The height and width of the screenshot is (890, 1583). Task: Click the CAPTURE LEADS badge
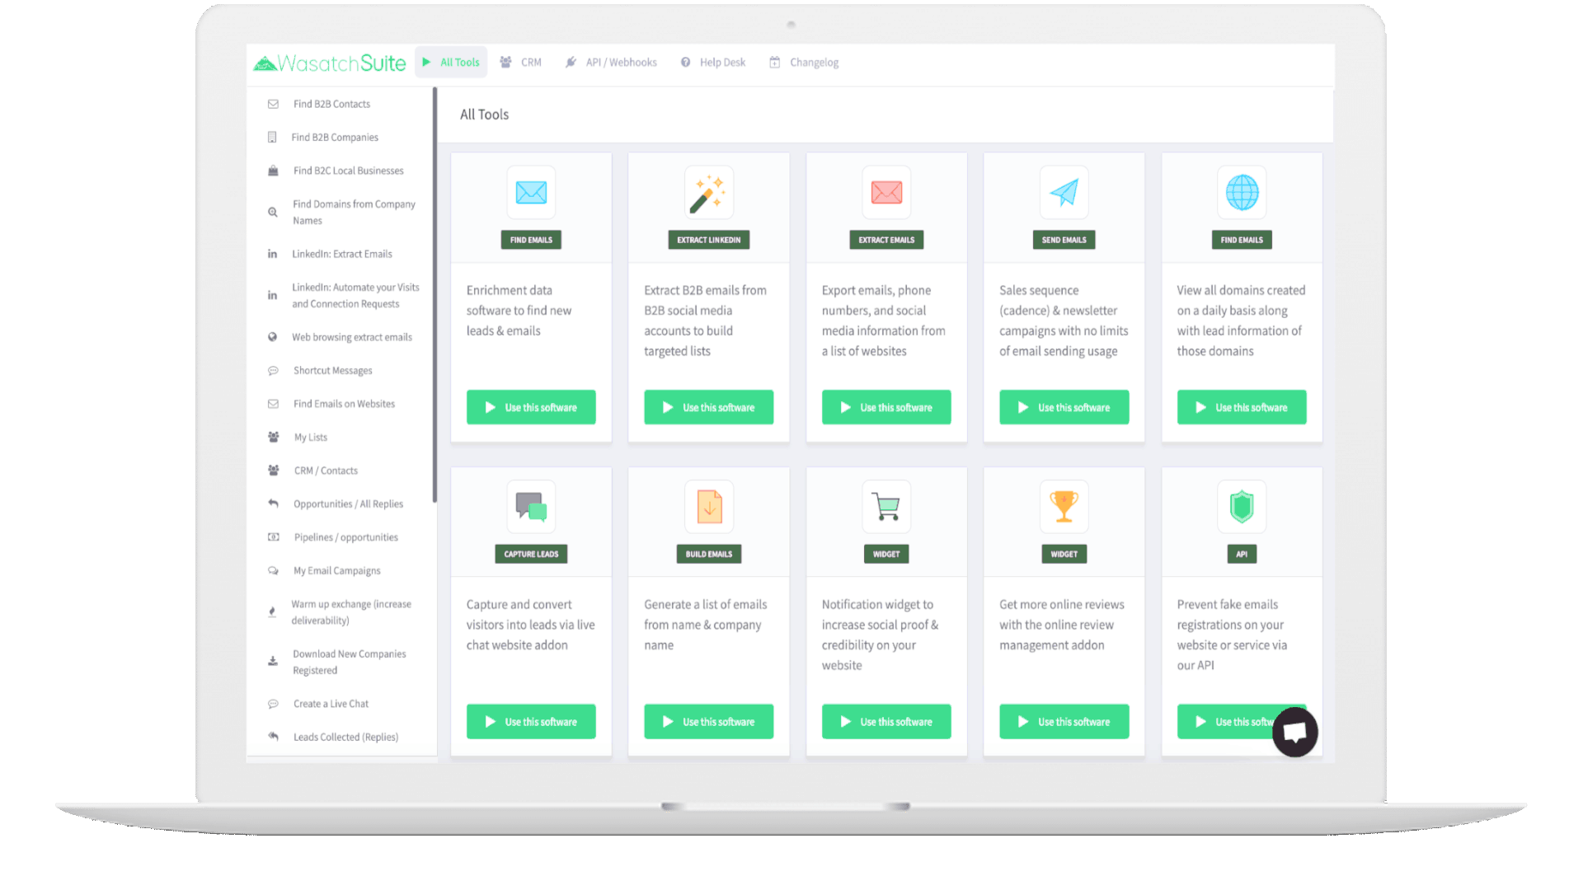click(x=531, y=554)
